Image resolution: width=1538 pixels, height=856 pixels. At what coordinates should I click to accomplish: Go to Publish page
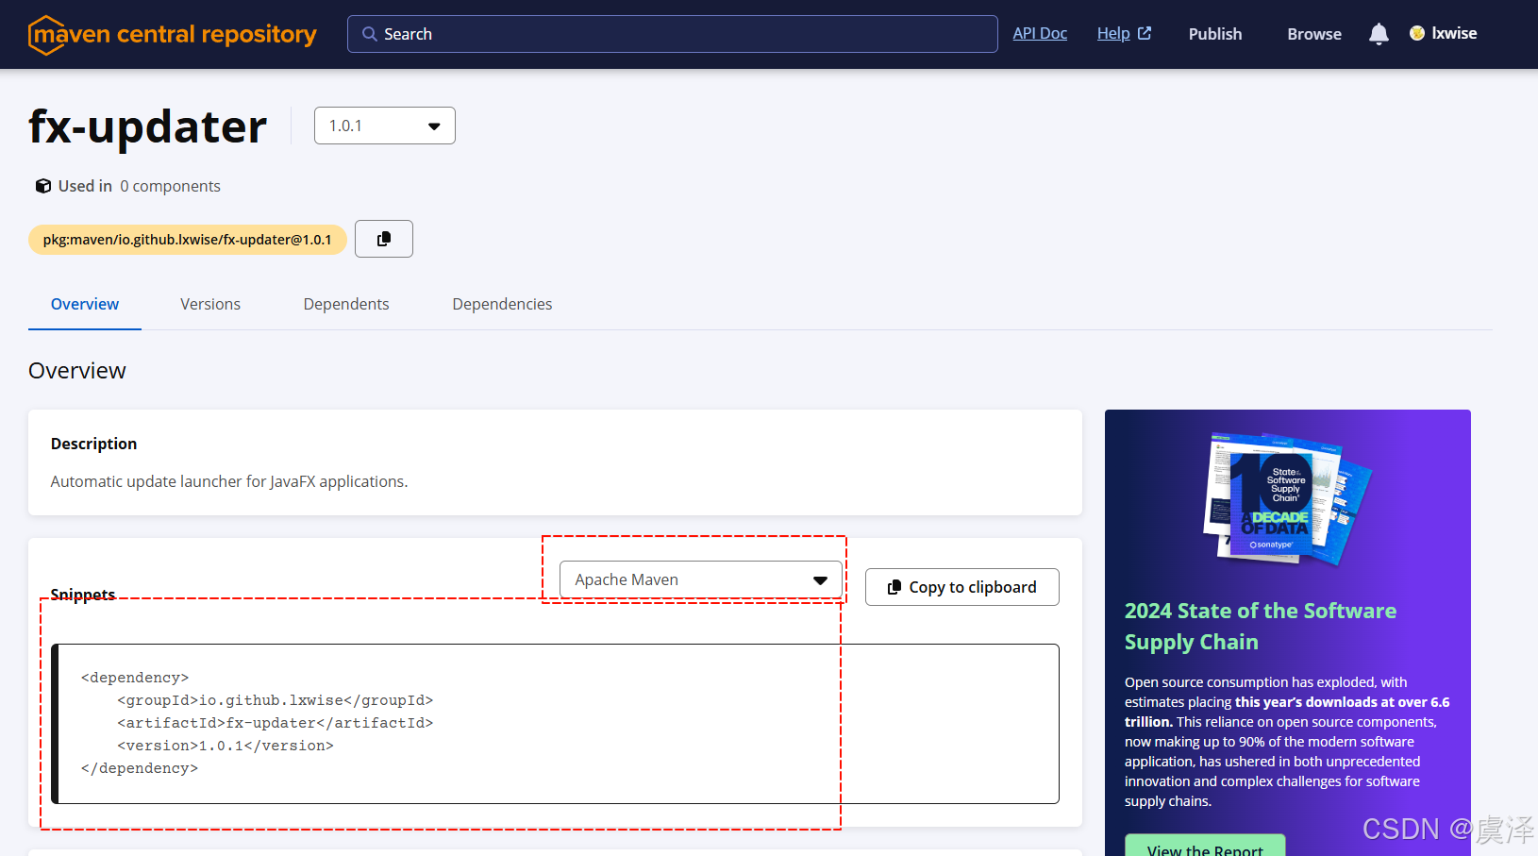pos(1215,34)
